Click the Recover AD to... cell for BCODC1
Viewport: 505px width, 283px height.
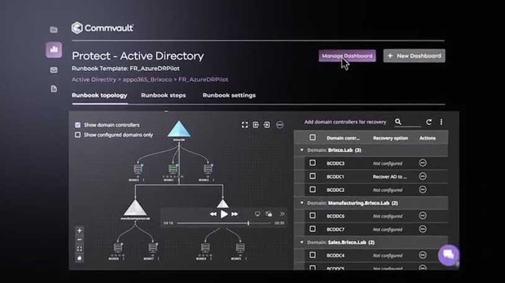pyautogui.click(x=390, y=177)
